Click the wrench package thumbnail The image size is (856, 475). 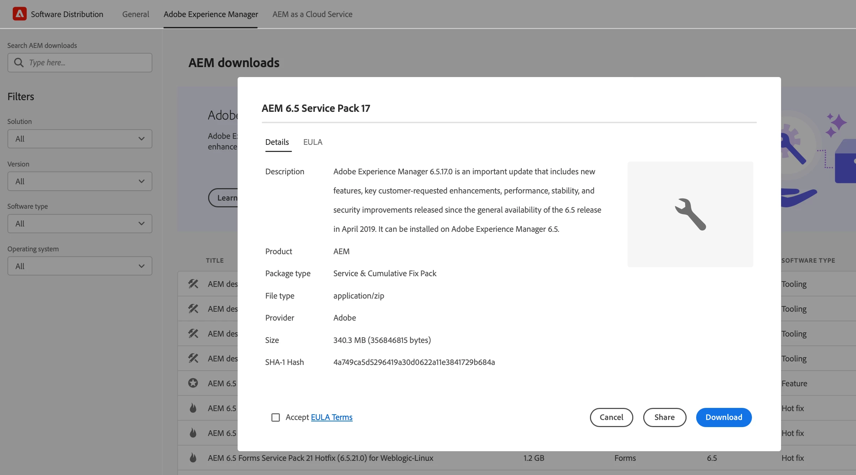(690, 214)
